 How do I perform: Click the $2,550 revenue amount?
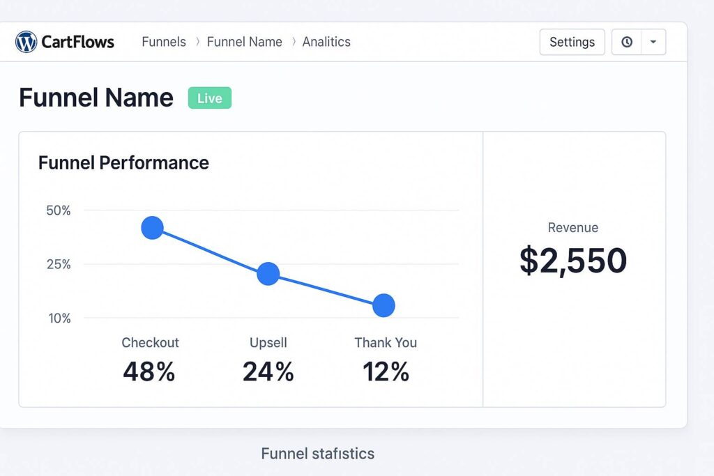tap(573, 261)
